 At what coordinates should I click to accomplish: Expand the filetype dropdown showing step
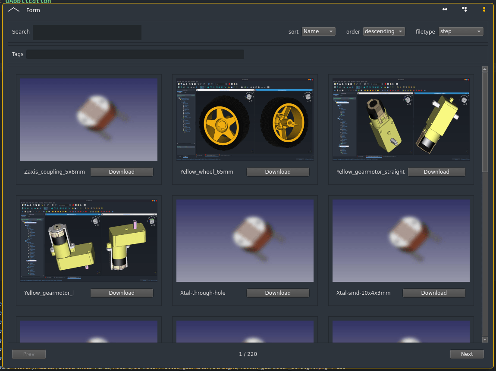click(x=461, y=31)
